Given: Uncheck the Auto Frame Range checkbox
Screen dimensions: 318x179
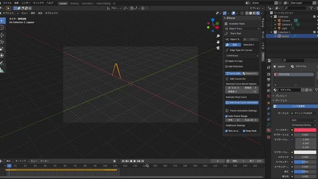Looking at the screenshot, I should tap(227, 116).
